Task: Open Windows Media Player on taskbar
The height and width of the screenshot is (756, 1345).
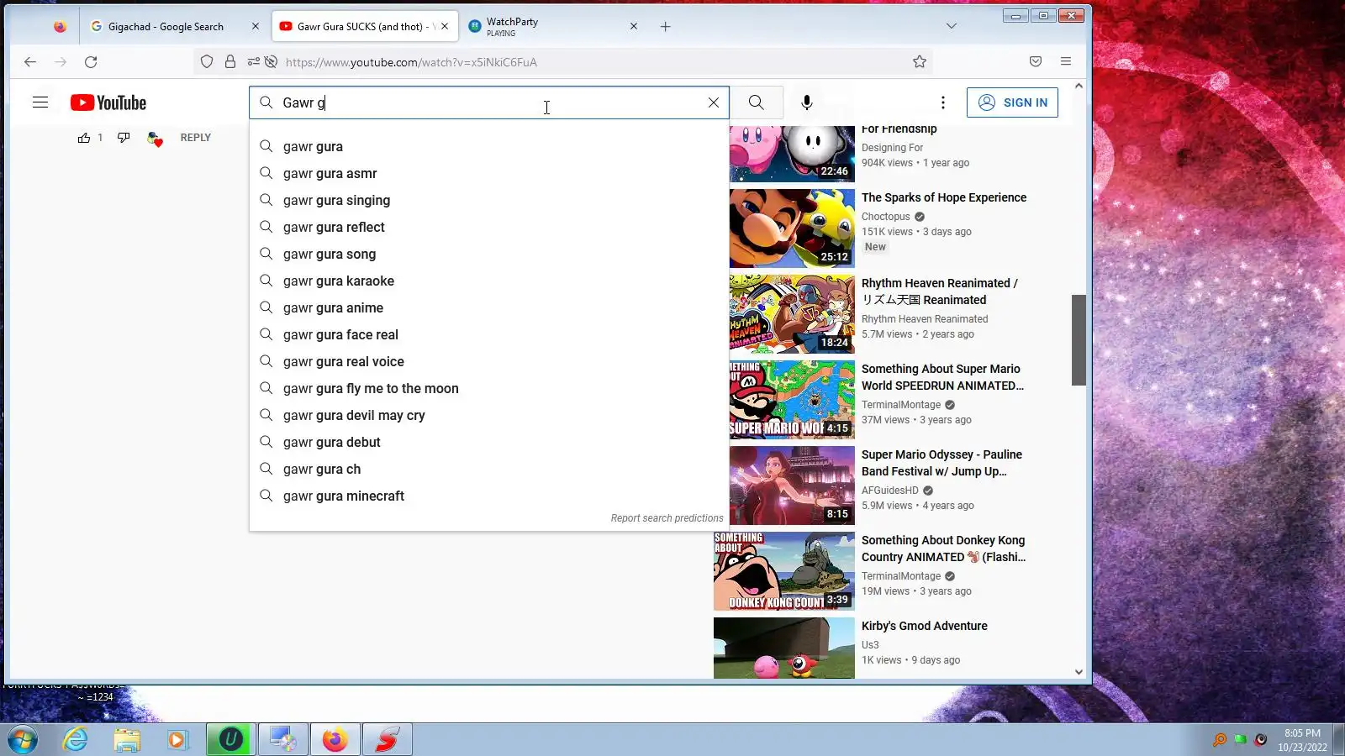Action: click(177, 740)
